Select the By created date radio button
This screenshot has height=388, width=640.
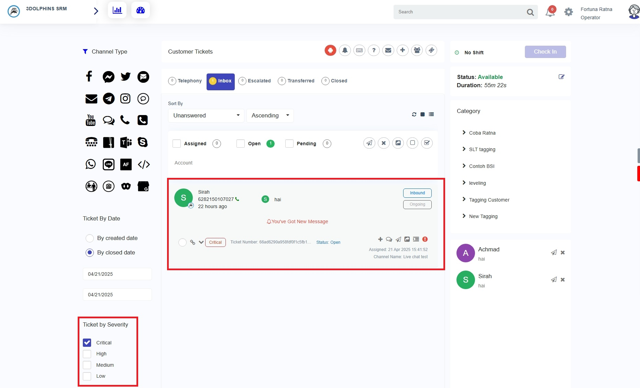click(x=90, y=238)
